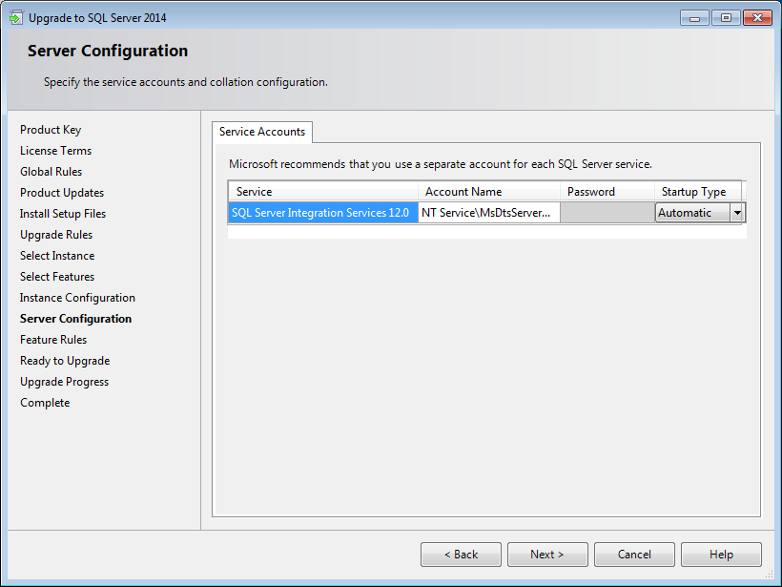Proceed with the Next > button
This screenshot has height=587, width=782.
coord(547,554)
